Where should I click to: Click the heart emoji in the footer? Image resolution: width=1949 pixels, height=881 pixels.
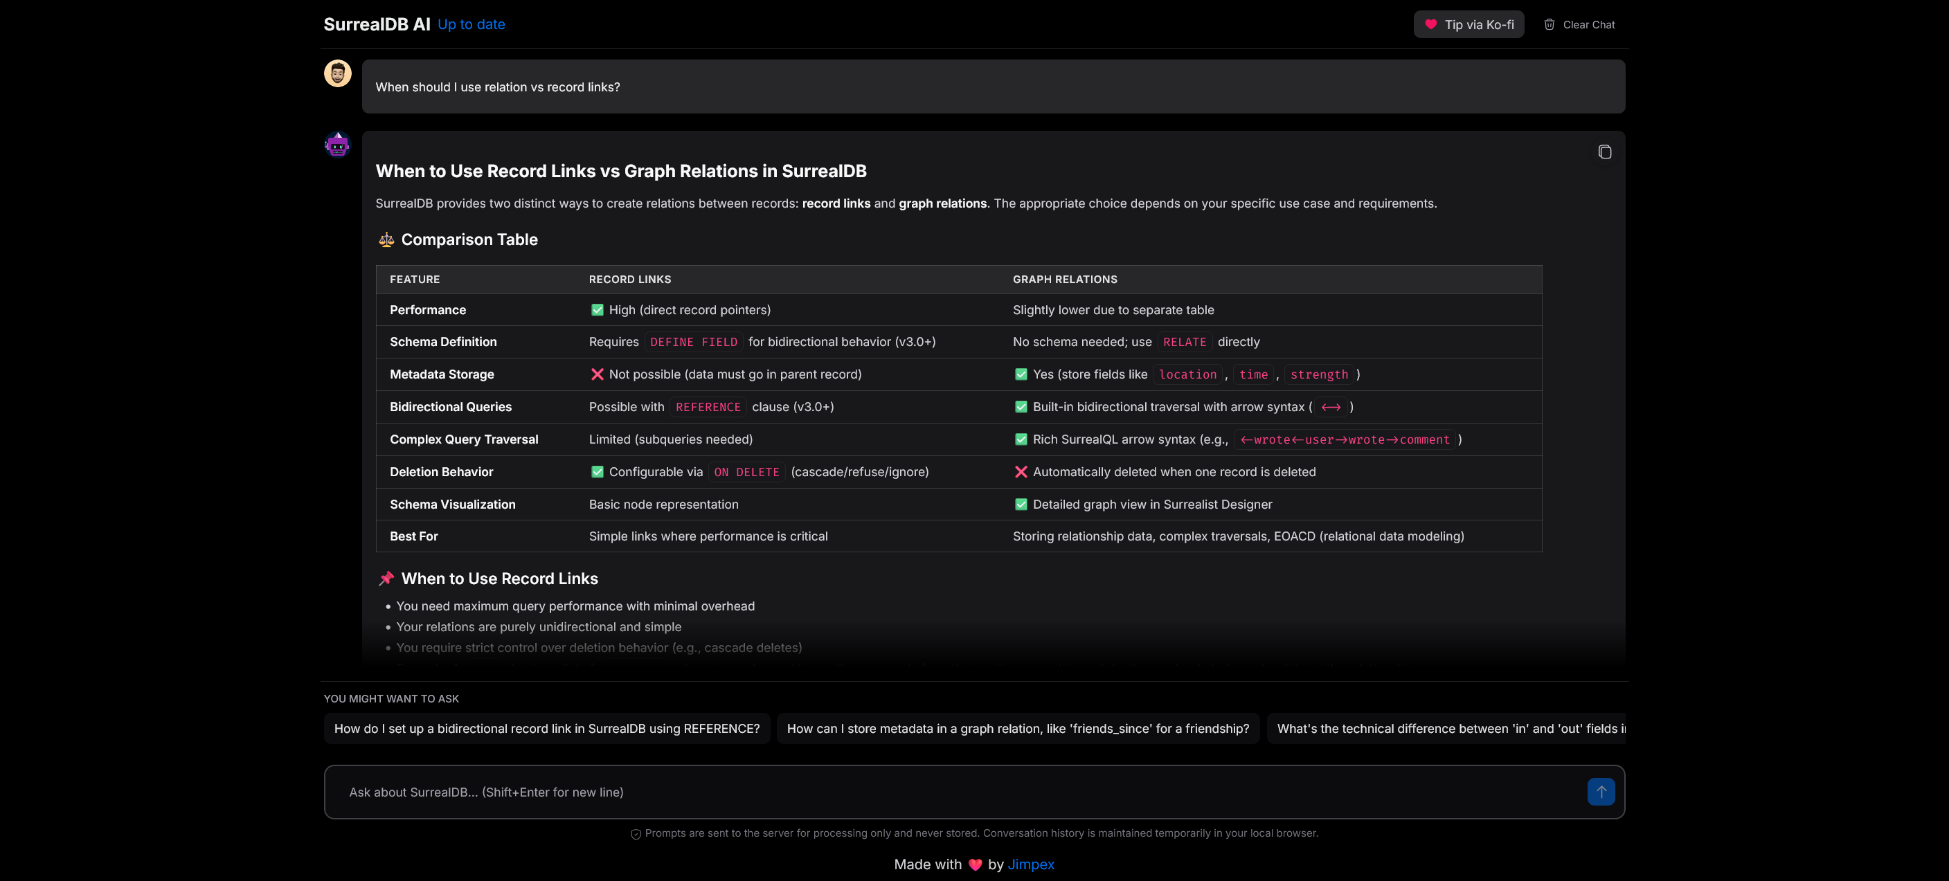point(975,864)
